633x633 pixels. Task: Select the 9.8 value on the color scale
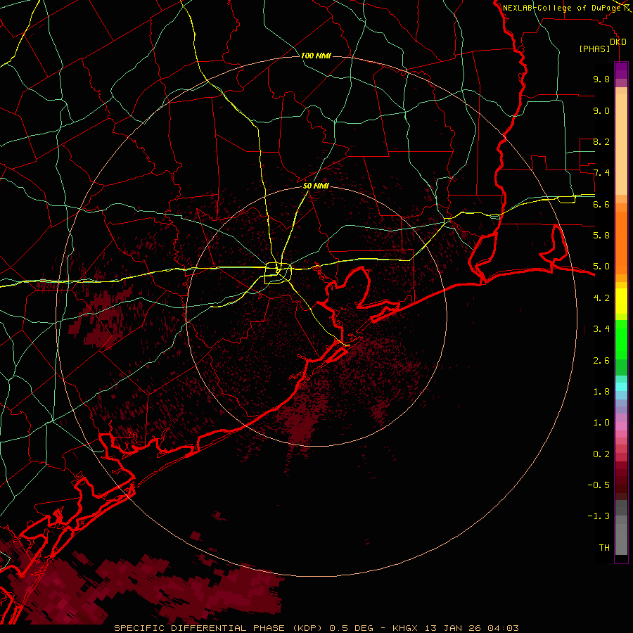click(x=601, y=79)
